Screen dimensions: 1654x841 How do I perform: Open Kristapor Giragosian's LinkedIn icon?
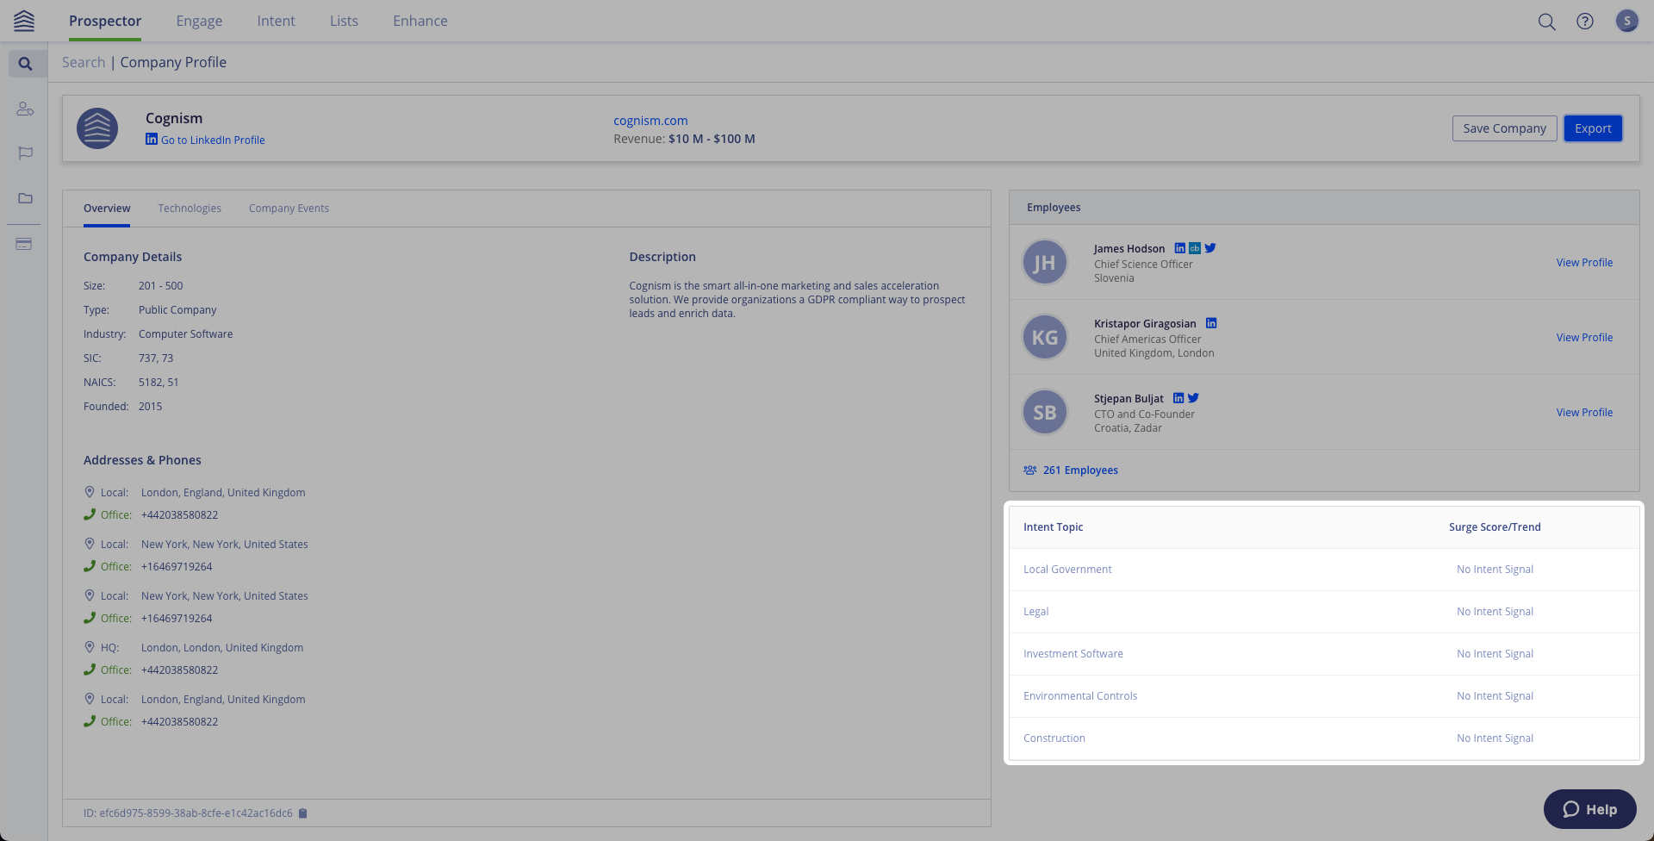pyautogui.click(x=1211, y=323)
